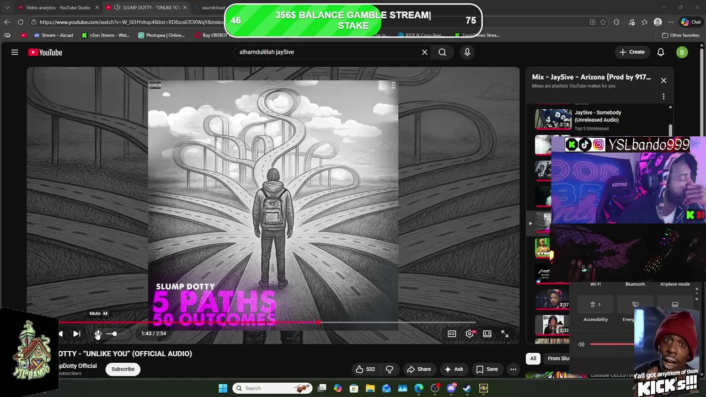The width and height of the screenshot is (706, 397).
Task: Toggle Accessibility quick setting tile
Action: (x=595, y=304)
